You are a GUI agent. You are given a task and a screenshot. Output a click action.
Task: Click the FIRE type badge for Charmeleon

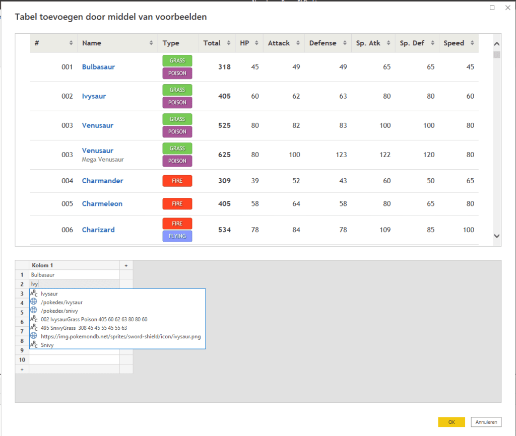177,203
